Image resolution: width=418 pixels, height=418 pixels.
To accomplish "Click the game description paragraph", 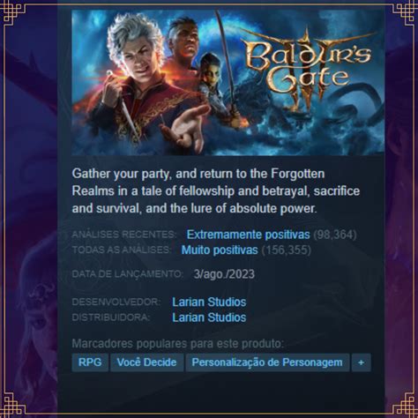I will coord(216,191).
